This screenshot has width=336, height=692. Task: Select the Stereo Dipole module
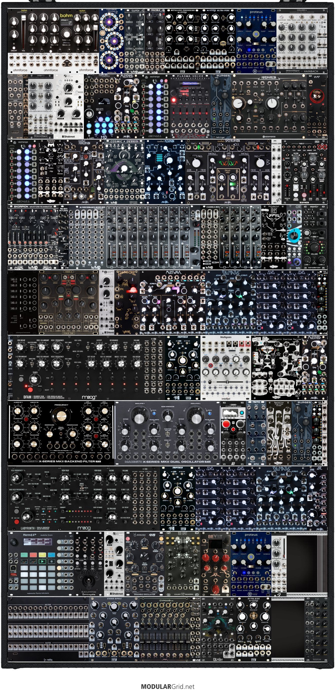114,629
